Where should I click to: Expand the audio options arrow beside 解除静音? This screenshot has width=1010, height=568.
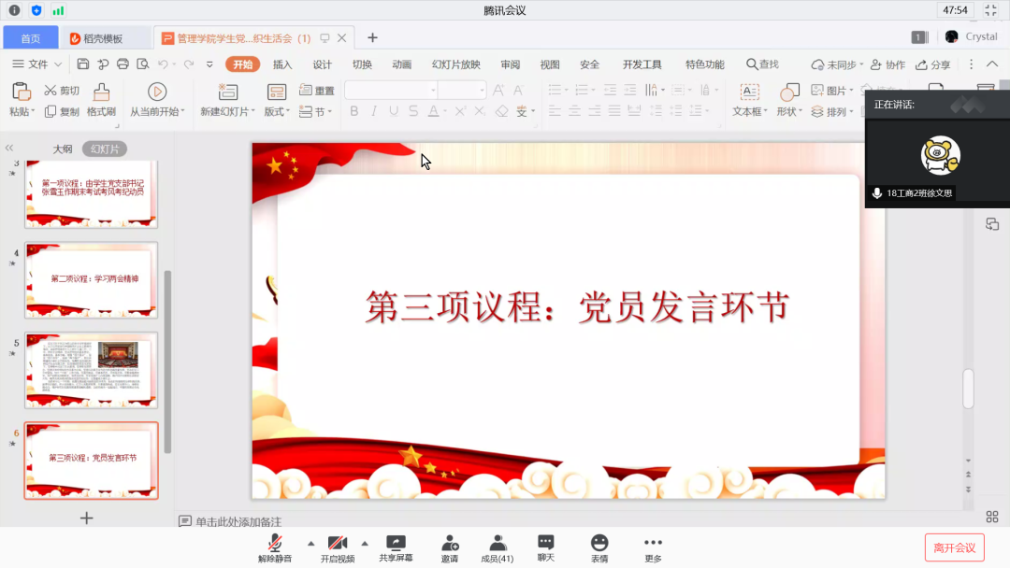(x=310, y=543)
